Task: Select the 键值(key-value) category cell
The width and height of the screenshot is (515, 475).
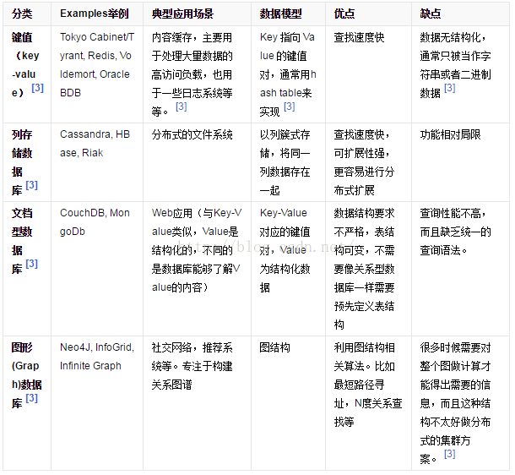Action: (27, 74)
